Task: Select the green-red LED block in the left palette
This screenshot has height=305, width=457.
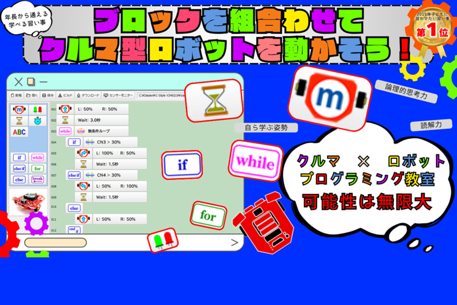Action: click(37, 110)
